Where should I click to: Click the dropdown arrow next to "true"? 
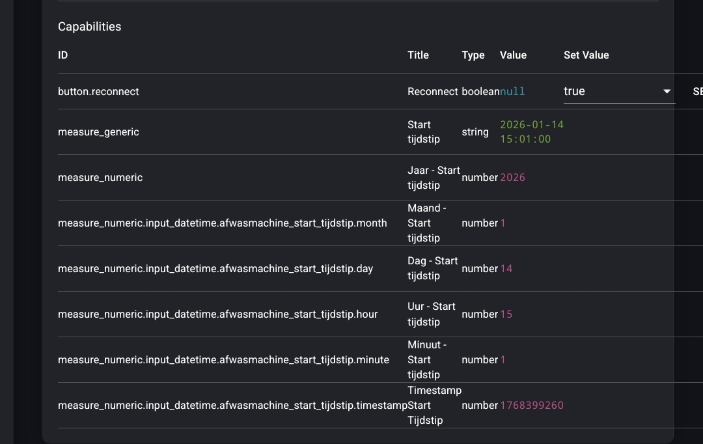tap(667, 92)
